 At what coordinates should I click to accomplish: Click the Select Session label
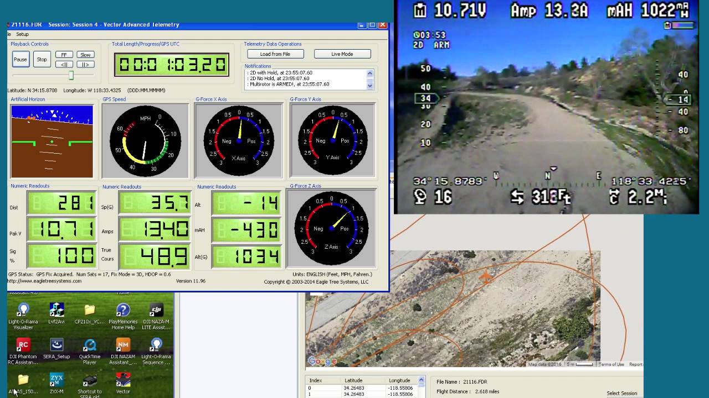pos(622,394)
